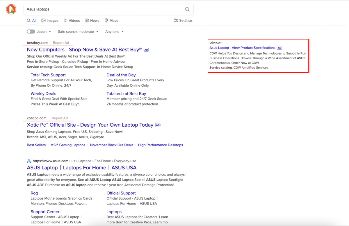Switch to the Maps tab
Image resolution: width=349 pixels, height=226 pixels.
111,21
